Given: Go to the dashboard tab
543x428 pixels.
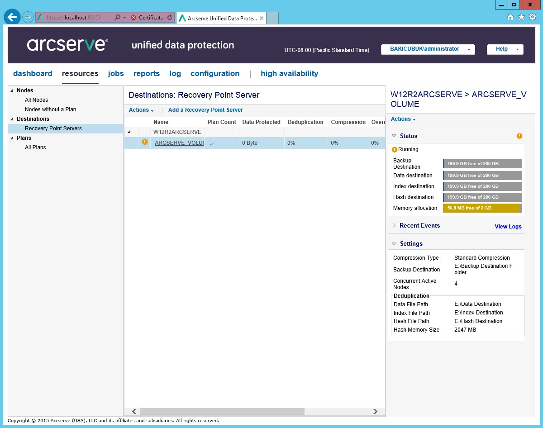Looking at the screenshot, I should coord(33,73).
